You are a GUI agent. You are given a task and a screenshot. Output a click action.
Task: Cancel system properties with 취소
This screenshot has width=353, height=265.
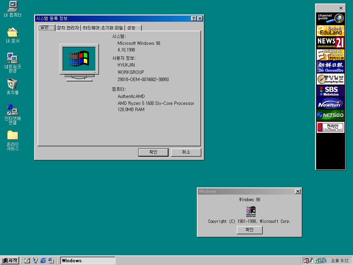186,152
